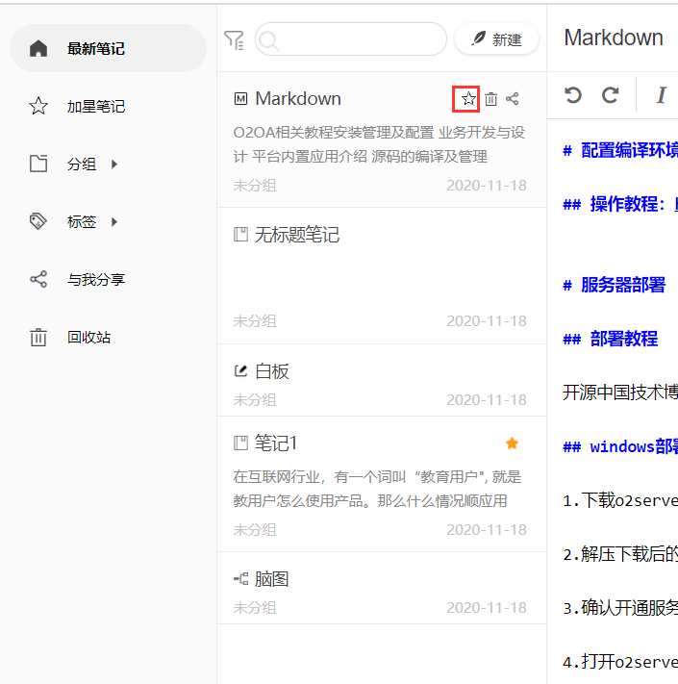Open the 无标题笔记 note

(296, 235)
